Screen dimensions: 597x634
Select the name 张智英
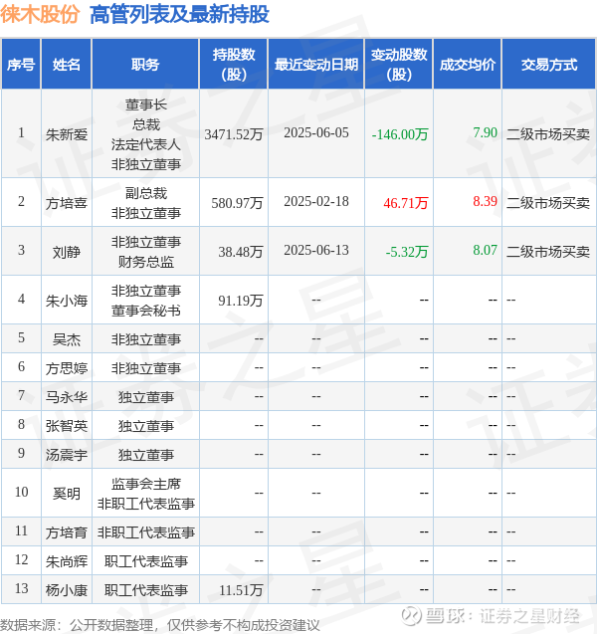67,426
